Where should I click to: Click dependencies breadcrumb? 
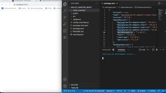pyautogui.click(x=126, y=7)
